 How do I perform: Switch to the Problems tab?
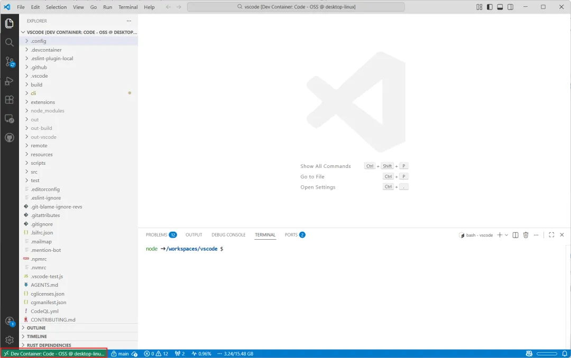(161, 235)
